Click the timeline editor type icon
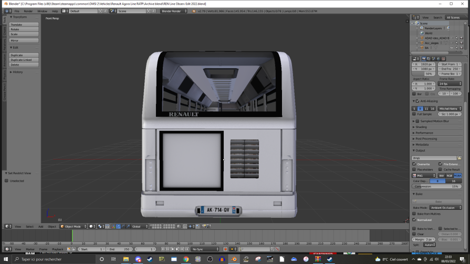This screenshot has height=264, width=470. tap(7, 249)
